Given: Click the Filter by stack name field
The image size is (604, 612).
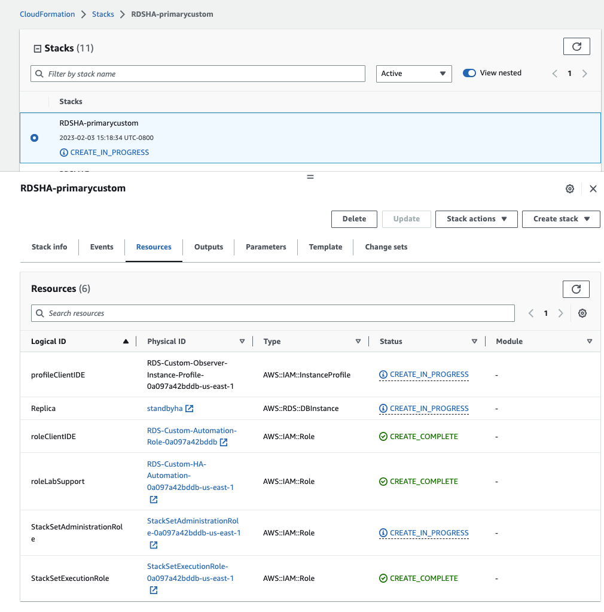Looking at the screenshot, I should (x=198, y=74).
